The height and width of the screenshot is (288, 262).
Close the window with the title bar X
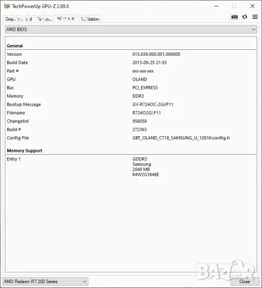[x=252, y=6]
